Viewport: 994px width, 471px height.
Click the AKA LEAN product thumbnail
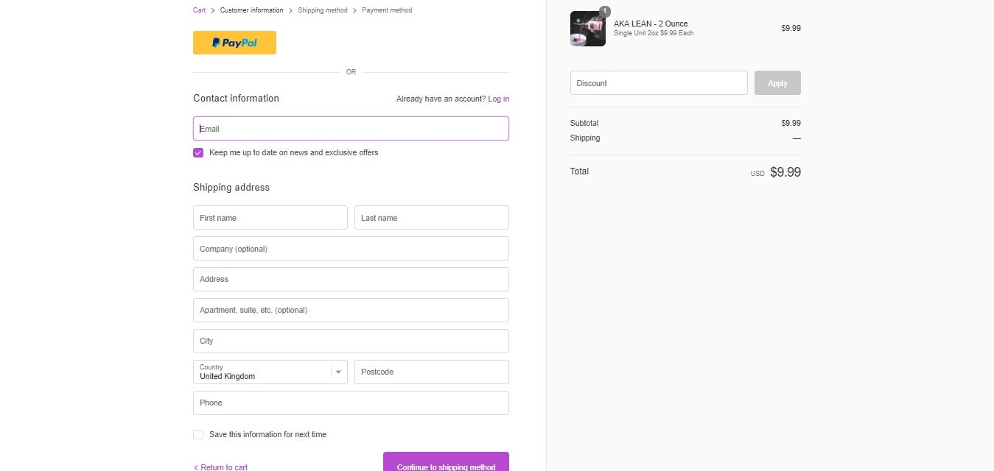pyautogui.click(x=588, y=29)
